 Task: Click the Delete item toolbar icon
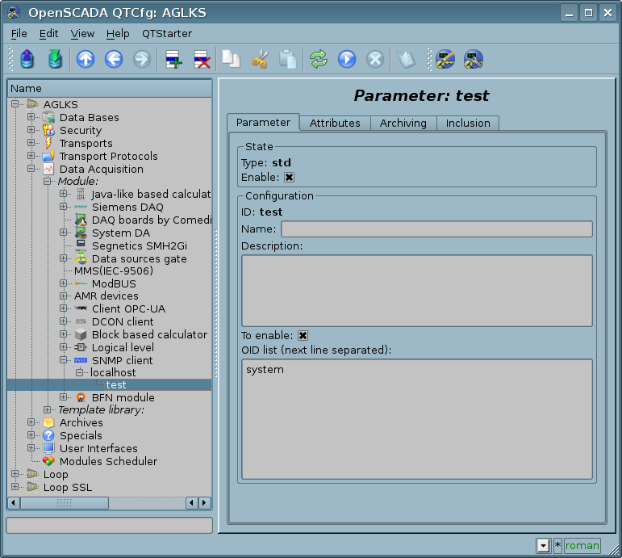(x=202, y=59)
